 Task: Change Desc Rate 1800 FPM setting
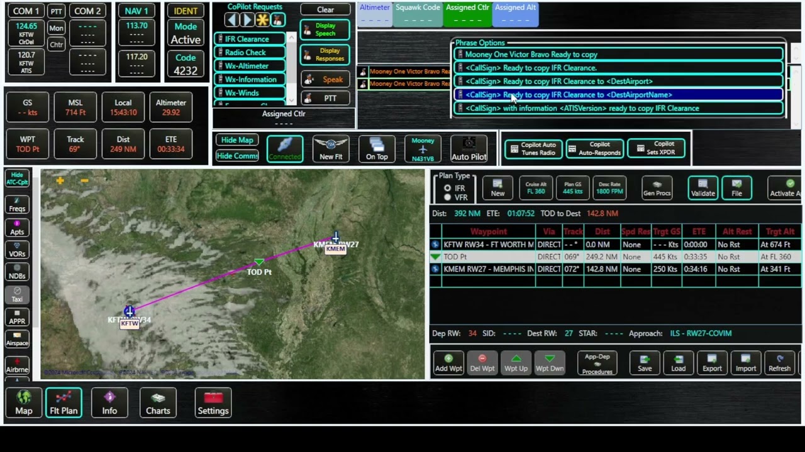(x=609, y=188)
